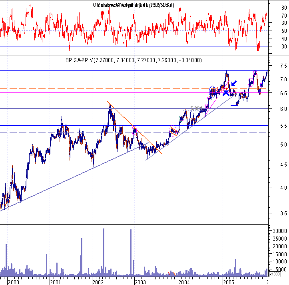This screenshot has width=289, height=285.
Task: Click the RSI axis label 30
Action: tap(284, 46)
